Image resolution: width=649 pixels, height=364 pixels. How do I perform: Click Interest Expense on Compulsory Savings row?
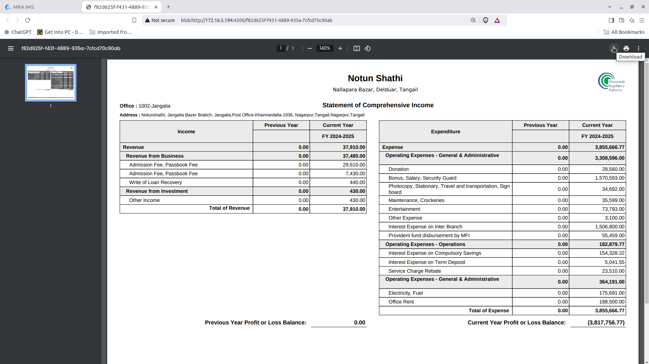click(x=502, y=253)
